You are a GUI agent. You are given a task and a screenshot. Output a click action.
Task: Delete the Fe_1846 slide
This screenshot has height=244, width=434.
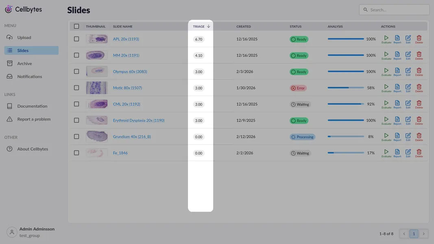[x=419, y=153]
